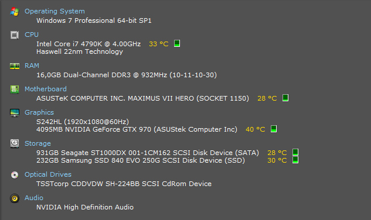Open the Motherboard section heading

46,89
